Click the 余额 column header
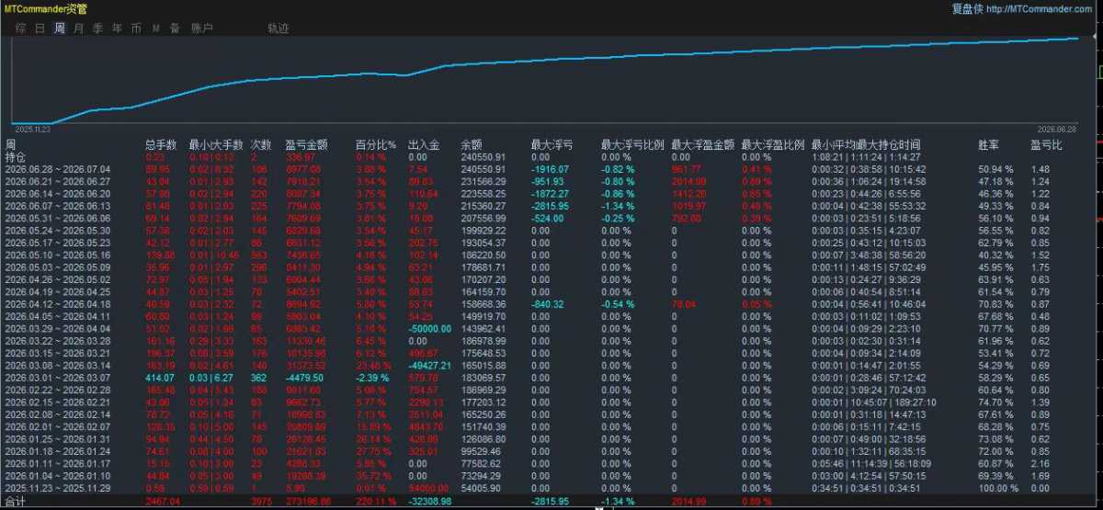The image size is (1103, 510). [x=471, y=145]
